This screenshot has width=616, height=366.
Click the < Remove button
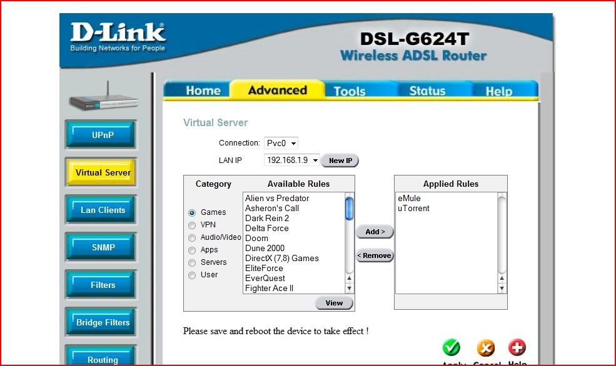(x=375, y=256)
